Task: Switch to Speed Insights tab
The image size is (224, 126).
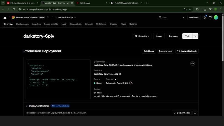Action: (x=51, y=24)
